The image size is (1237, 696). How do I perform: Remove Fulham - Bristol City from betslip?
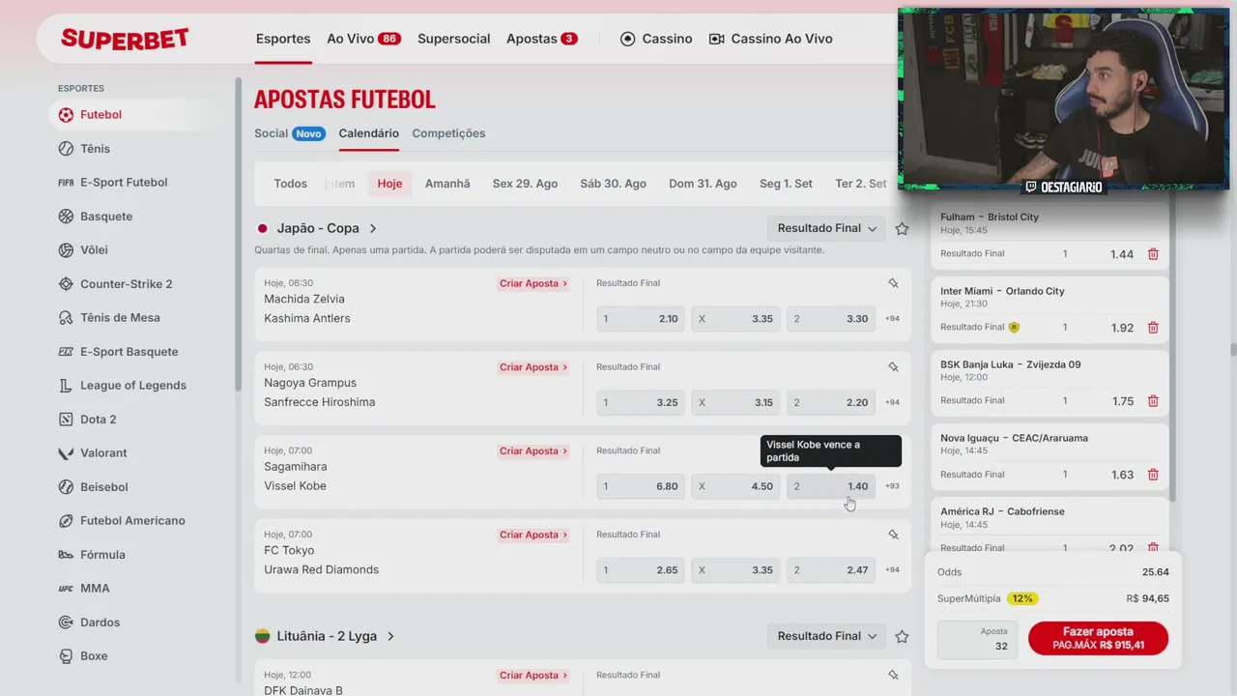1153,254
